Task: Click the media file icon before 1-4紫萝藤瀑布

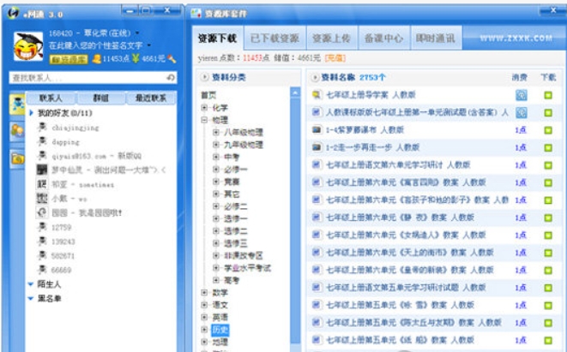Action: [317, 129]
